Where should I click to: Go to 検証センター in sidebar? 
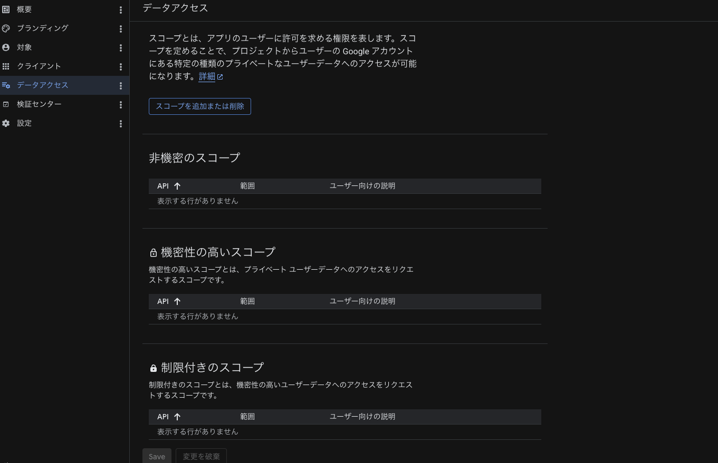coord(39,104)
